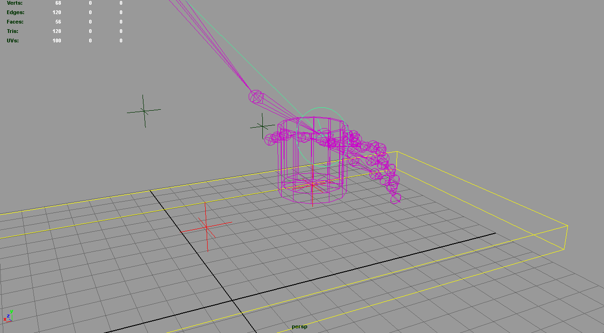Click the 120 edge count value
604x333 pixels.
[57, 12]
